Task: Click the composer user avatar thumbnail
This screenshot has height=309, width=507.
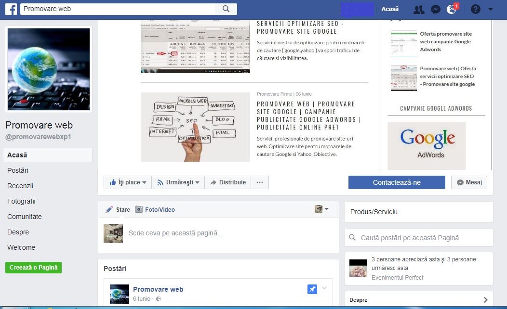Action: pos(113,233)
